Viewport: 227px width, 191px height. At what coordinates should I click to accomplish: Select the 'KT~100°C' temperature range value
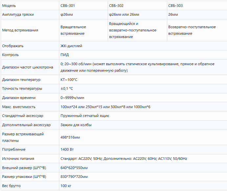pos(69,80)
